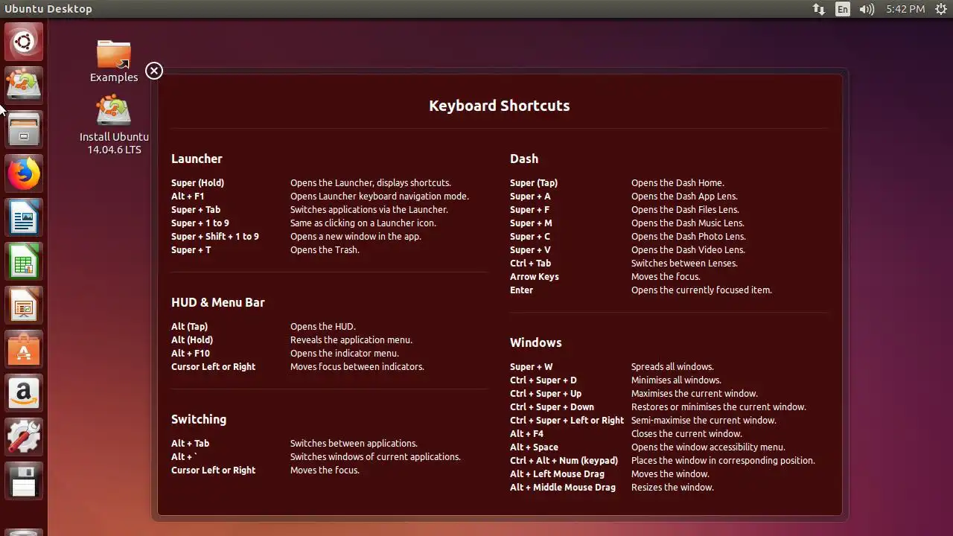Click 'Opens the currently focused item.' text
Screen dimensions: 953x536
point(701,290)
